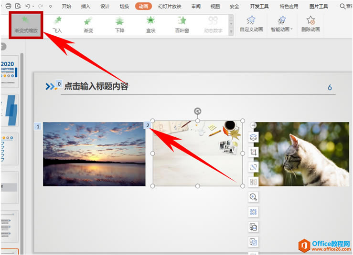This screenshot has width=353, height=255.
Task: Click the zoom magnifier icon in floating toolbar
Action: point(253,197)
